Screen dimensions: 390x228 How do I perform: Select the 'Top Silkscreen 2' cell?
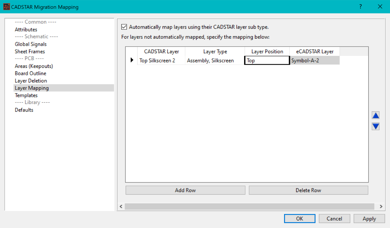(x=162, y=60)
